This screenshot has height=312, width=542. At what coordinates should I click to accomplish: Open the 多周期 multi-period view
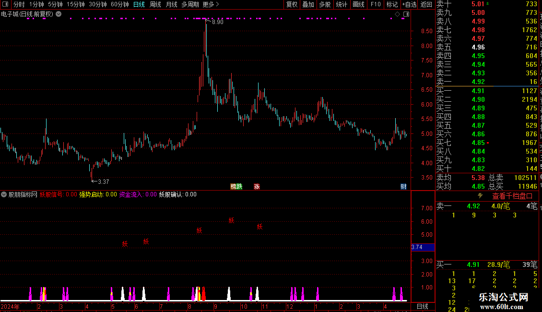point(190,4)
